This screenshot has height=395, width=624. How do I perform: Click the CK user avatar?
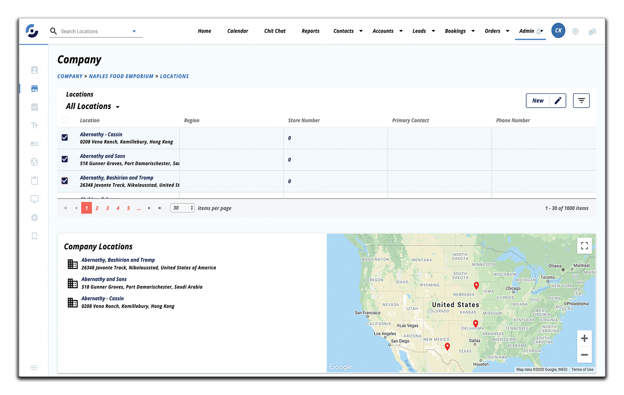(x=558, y=30)
